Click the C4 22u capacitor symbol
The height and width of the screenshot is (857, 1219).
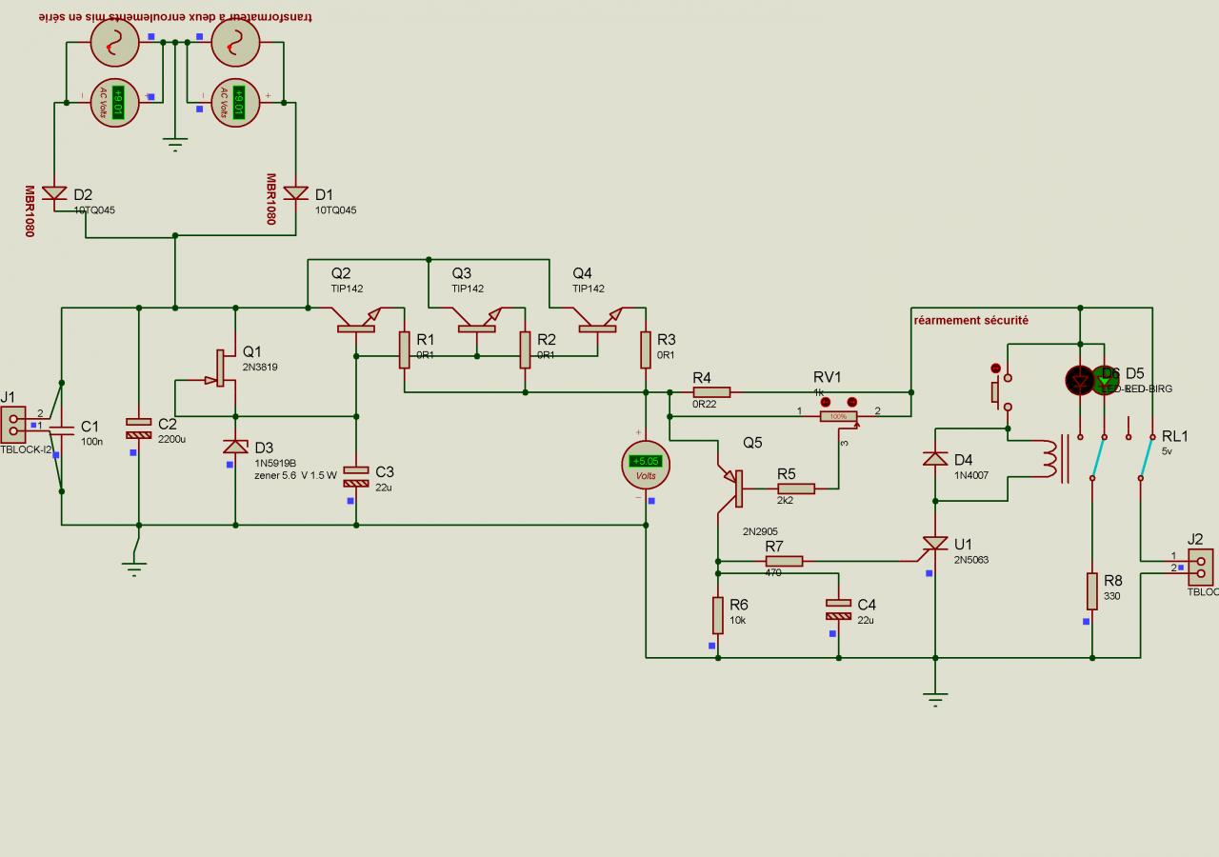(x=839, y=609)
